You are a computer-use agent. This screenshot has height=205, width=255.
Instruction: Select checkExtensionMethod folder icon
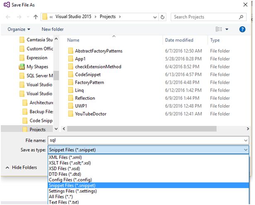[70, 67]
